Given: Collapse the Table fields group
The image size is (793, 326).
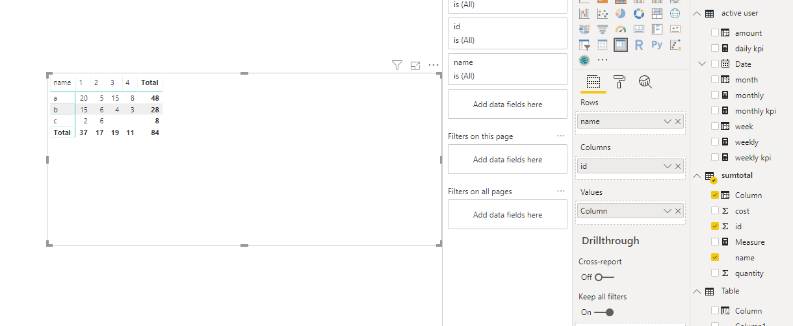Looking at the screenshot, I should 697,291.
